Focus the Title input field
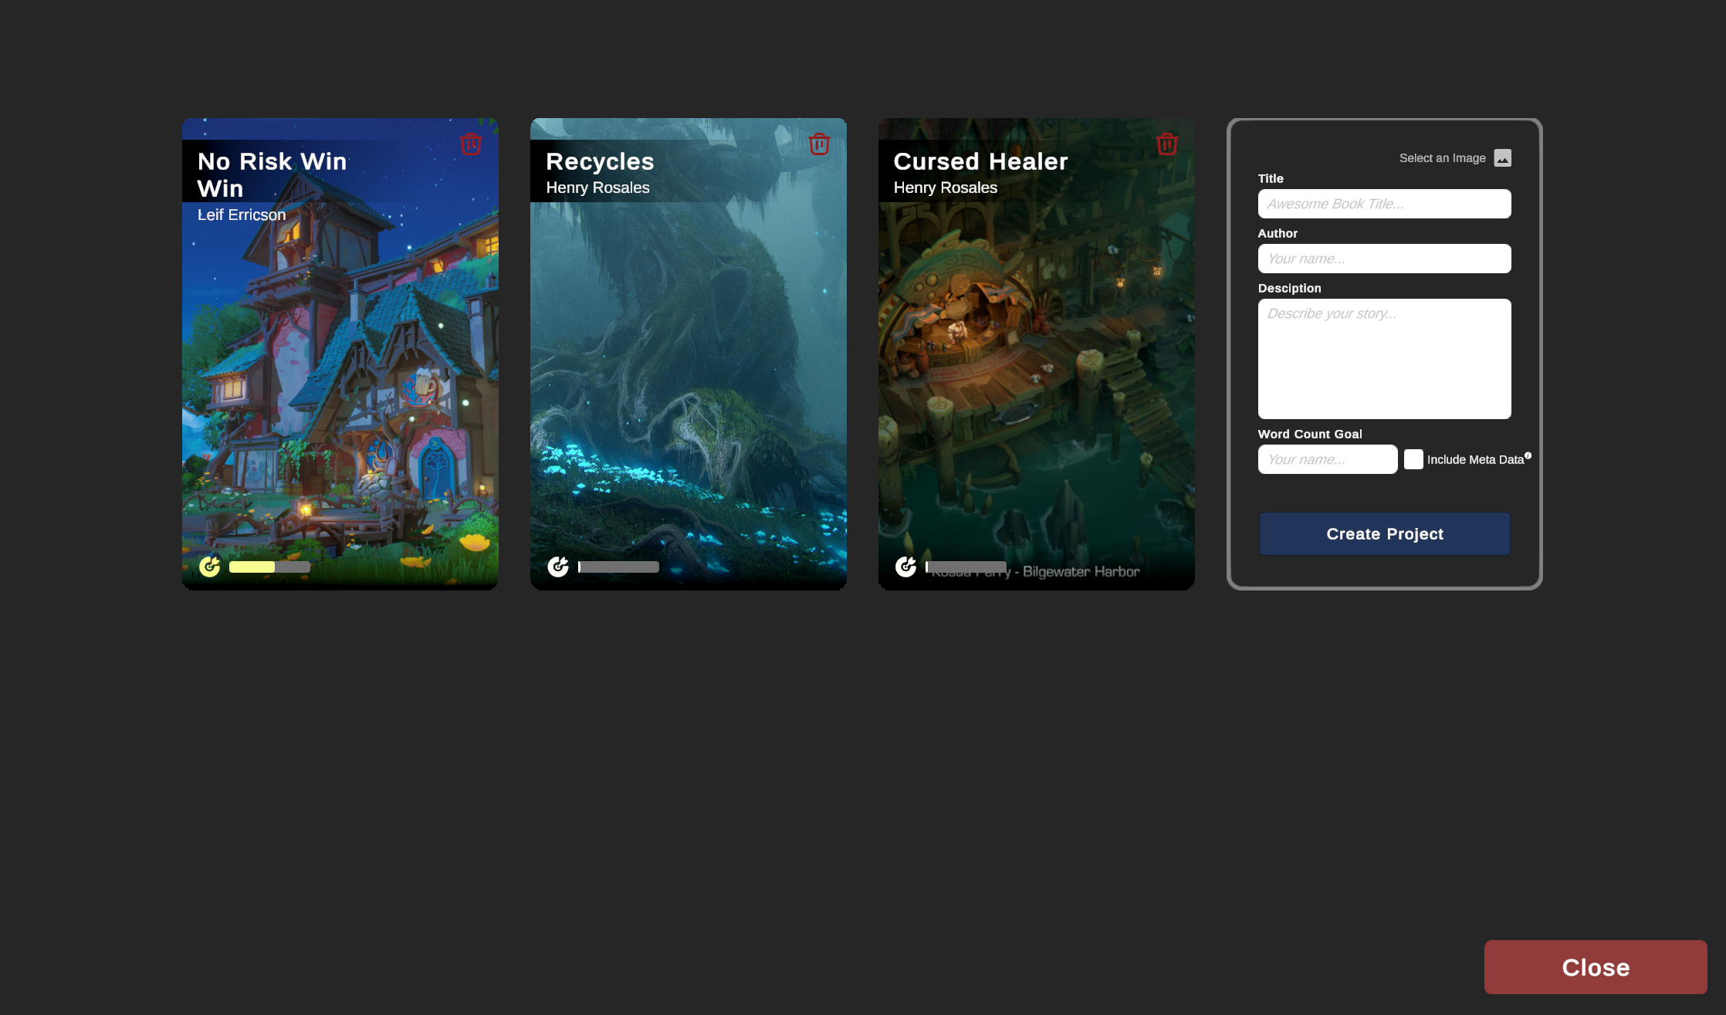Screen dimensions: 1726x1015 tap(1385, 204)
